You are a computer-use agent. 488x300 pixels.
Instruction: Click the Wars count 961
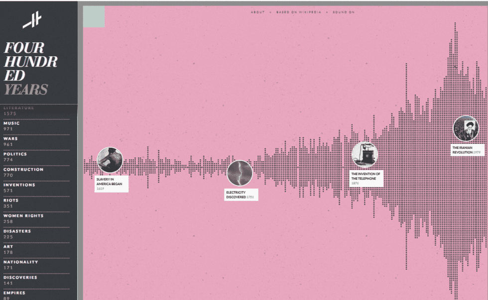pyautogui.click(x=8, y=145)
